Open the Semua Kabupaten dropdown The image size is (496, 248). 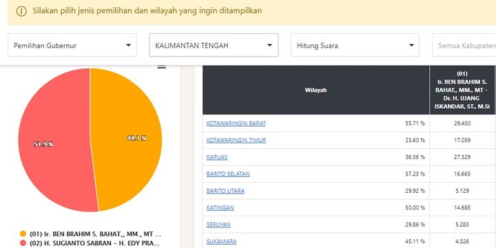click(464, 45)
